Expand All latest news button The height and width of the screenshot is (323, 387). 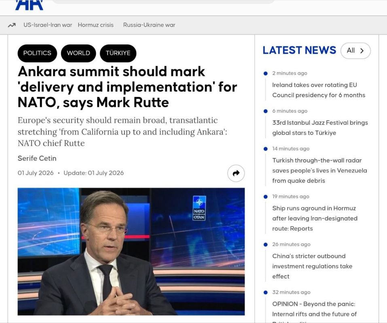(x=355, y=51)
